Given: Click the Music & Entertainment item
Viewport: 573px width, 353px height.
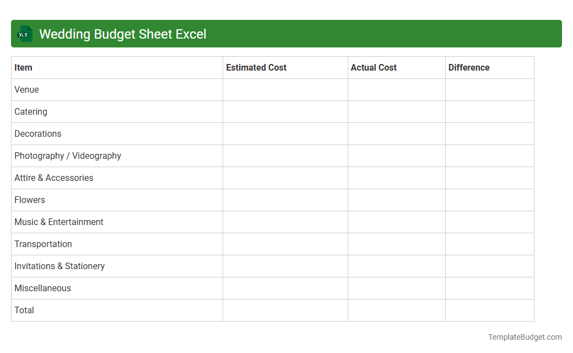Looking at the screenshot, I should 58,222.
